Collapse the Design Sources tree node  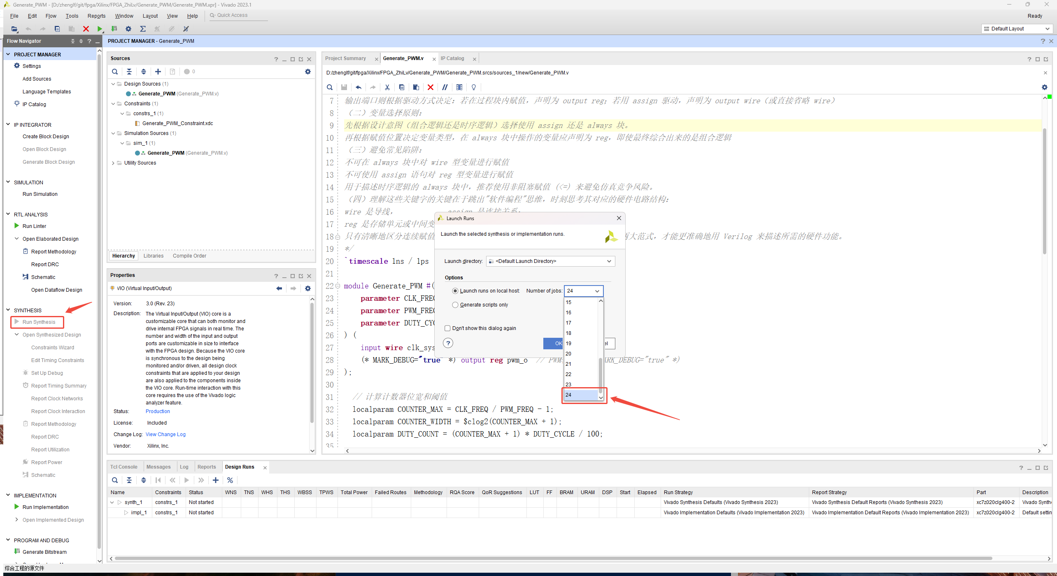(113, 84)
